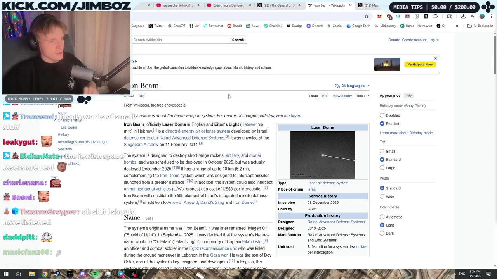Screen dimensions: 497x279
Task: Open the X extension icon in toolbar
Action: tap(426, 16)
